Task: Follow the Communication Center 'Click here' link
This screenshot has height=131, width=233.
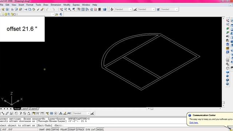Action: coord(194,123)
